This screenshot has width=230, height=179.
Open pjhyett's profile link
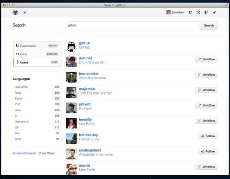(x=85, y=104)
